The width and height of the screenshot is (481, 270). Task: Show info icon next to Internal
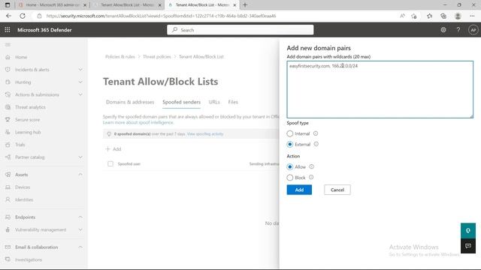(x=316, y=133)
